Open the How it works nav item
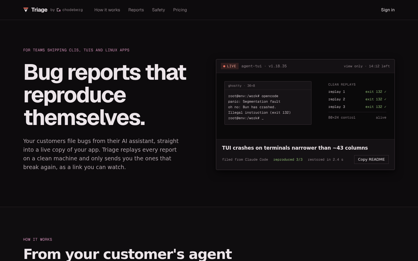The image size is (418, 261). click(107, 10)
